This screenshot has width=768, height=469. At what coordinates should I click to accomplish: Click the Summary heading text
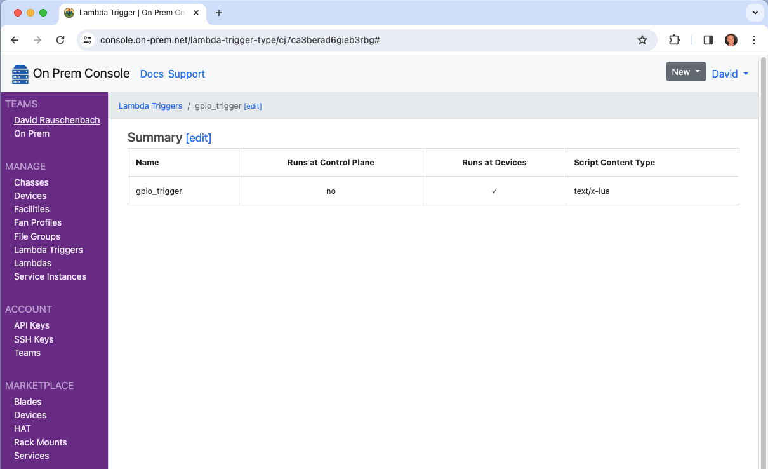click(155, 137)
